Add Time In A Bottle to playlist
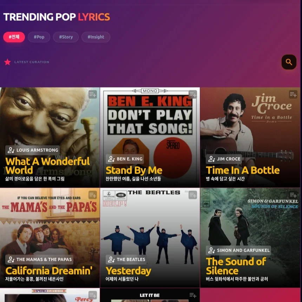Viewport: 302px width, 302px height. [x=293, y=95]
